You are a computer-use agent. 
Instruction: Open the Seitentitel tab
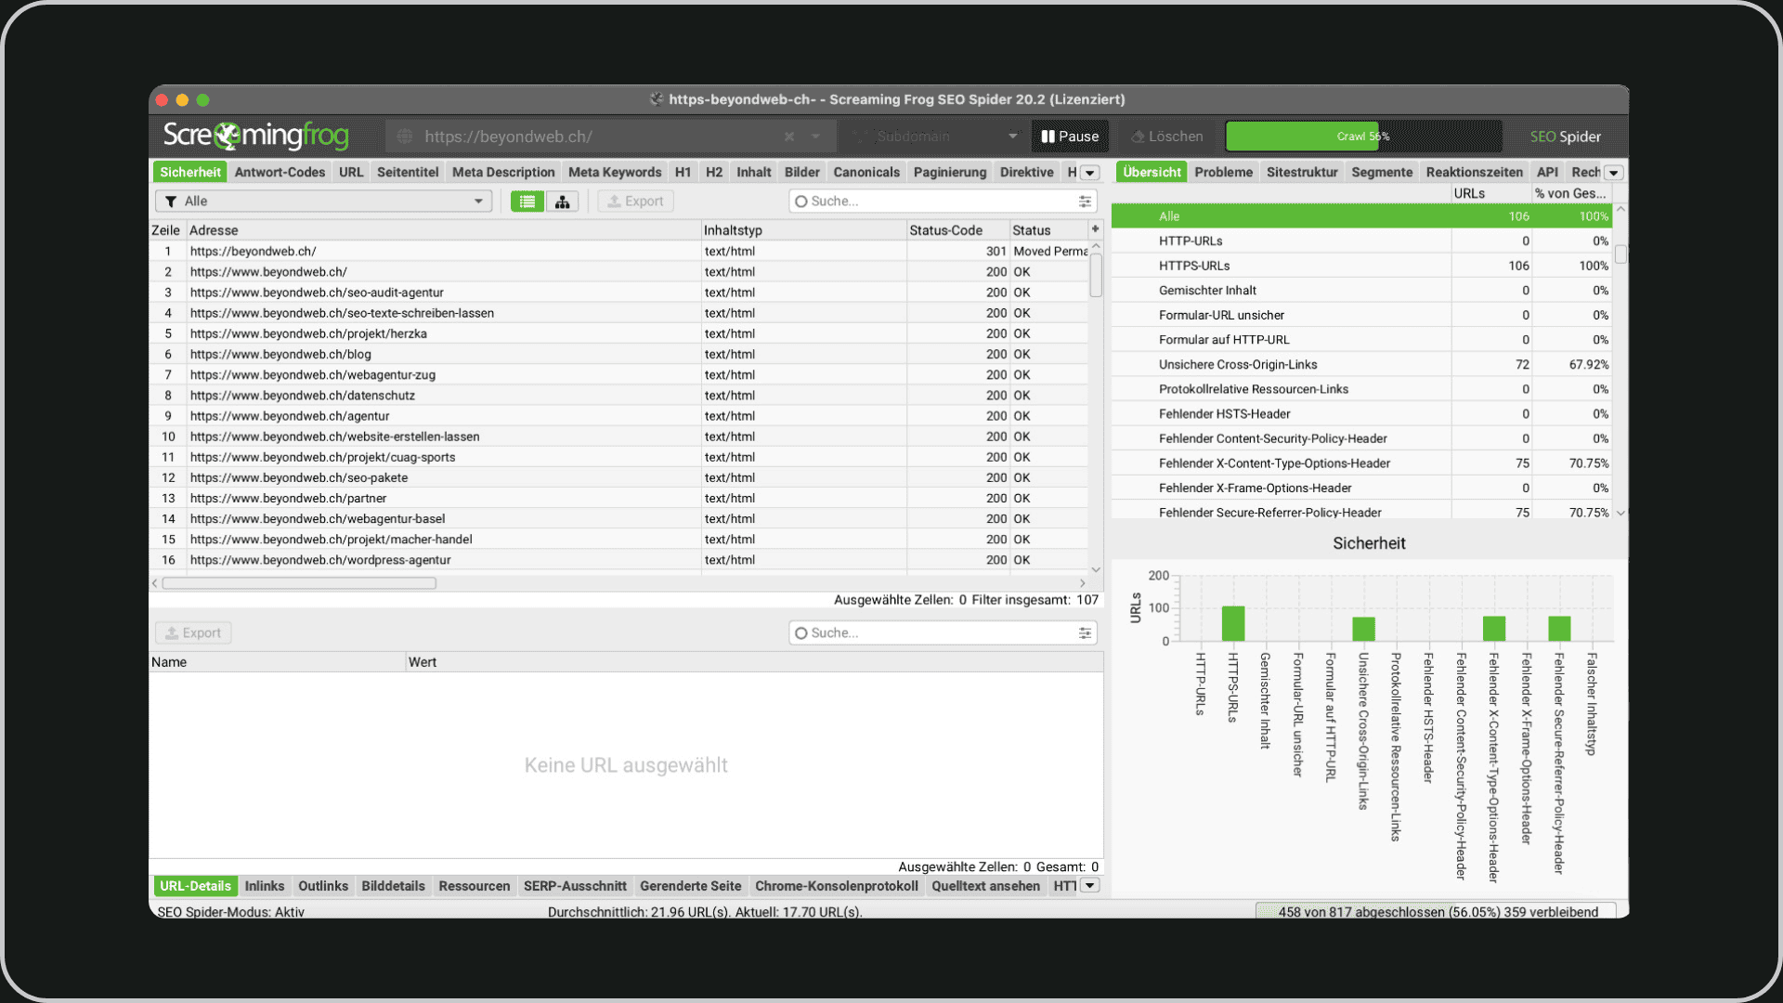point(408,173)
